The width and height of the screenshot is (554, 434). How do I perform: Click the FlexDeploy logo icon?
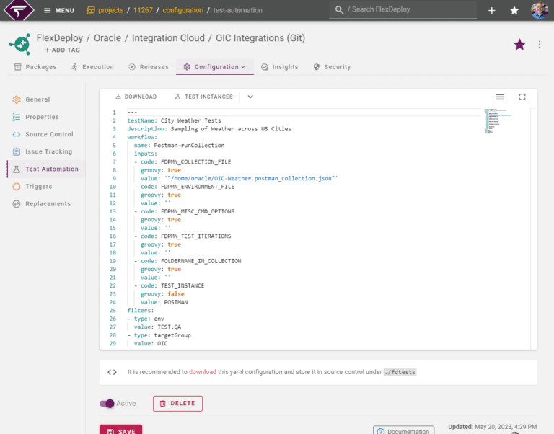[19, 10]
